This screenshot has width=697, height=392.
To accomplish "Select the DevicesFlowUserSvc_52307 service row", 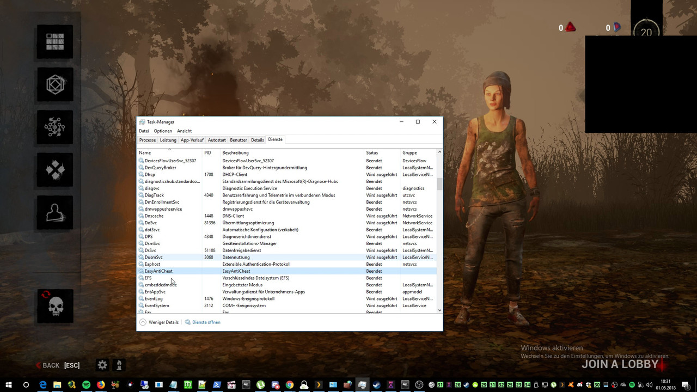I will (287, 161).
